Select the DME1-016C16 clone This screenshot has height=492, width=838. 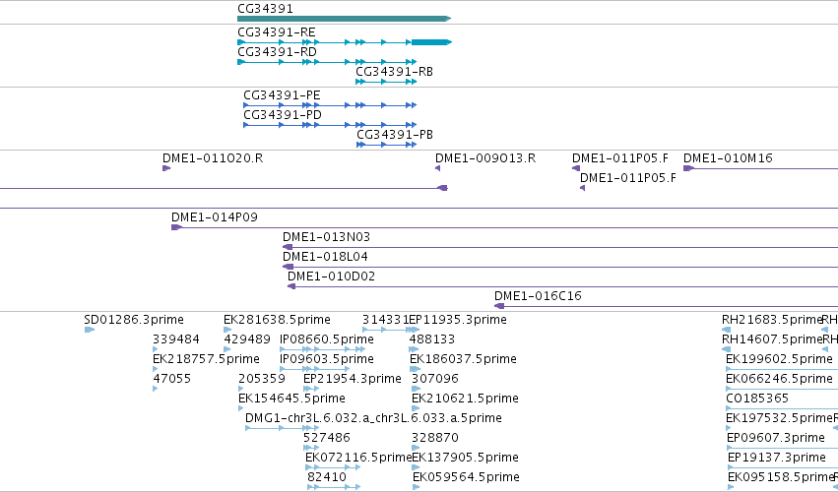(x=666, y=307)
